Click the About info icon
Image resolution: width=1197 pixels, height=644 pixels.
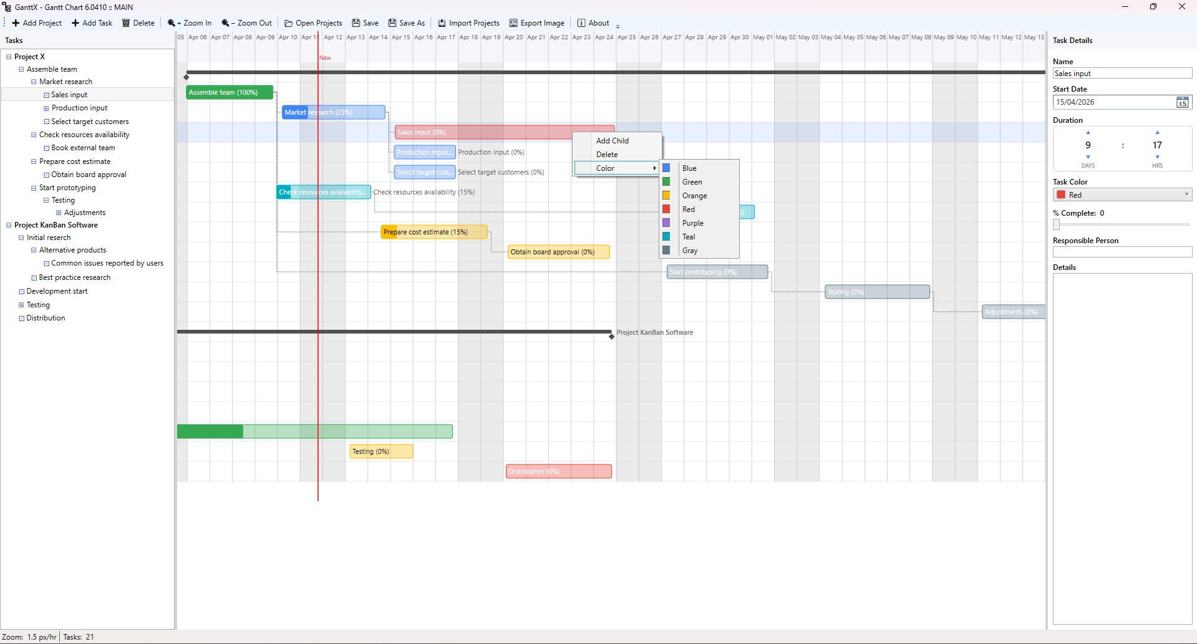(581, 23)
